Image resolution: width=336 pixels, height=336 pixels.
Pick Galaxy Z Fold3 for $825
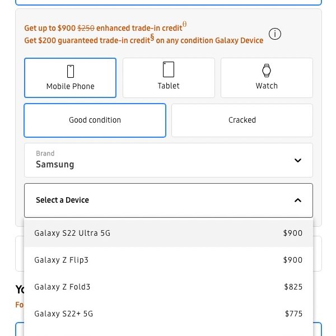point(62,287)
